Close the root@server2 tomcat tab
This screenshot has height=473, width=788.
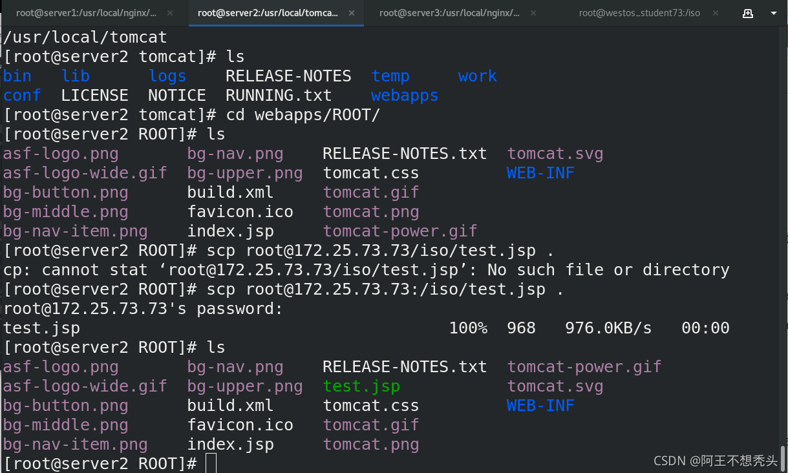point(352,13)
